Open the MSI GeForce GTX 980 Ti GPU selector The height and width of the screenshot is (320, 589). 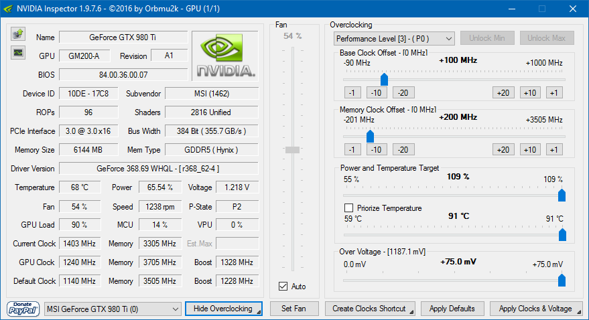(113, 309)
